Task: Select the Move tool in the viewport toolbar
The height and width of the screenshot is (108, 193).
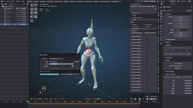Action: pos(32,9)
